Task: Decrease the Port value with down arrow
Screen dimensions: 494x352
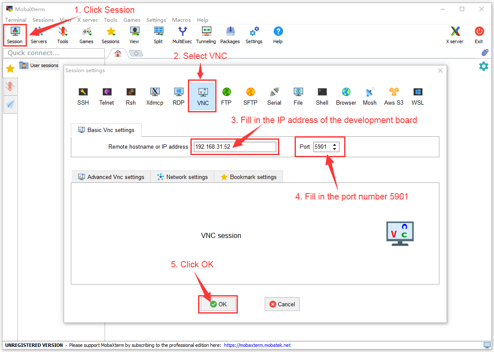Action: tap(335, 149)
